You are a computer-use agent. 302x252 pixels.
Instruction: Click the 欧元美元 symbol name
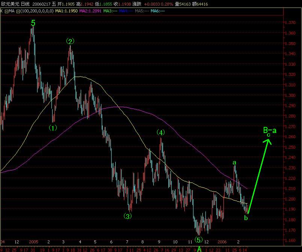point(10,4)
